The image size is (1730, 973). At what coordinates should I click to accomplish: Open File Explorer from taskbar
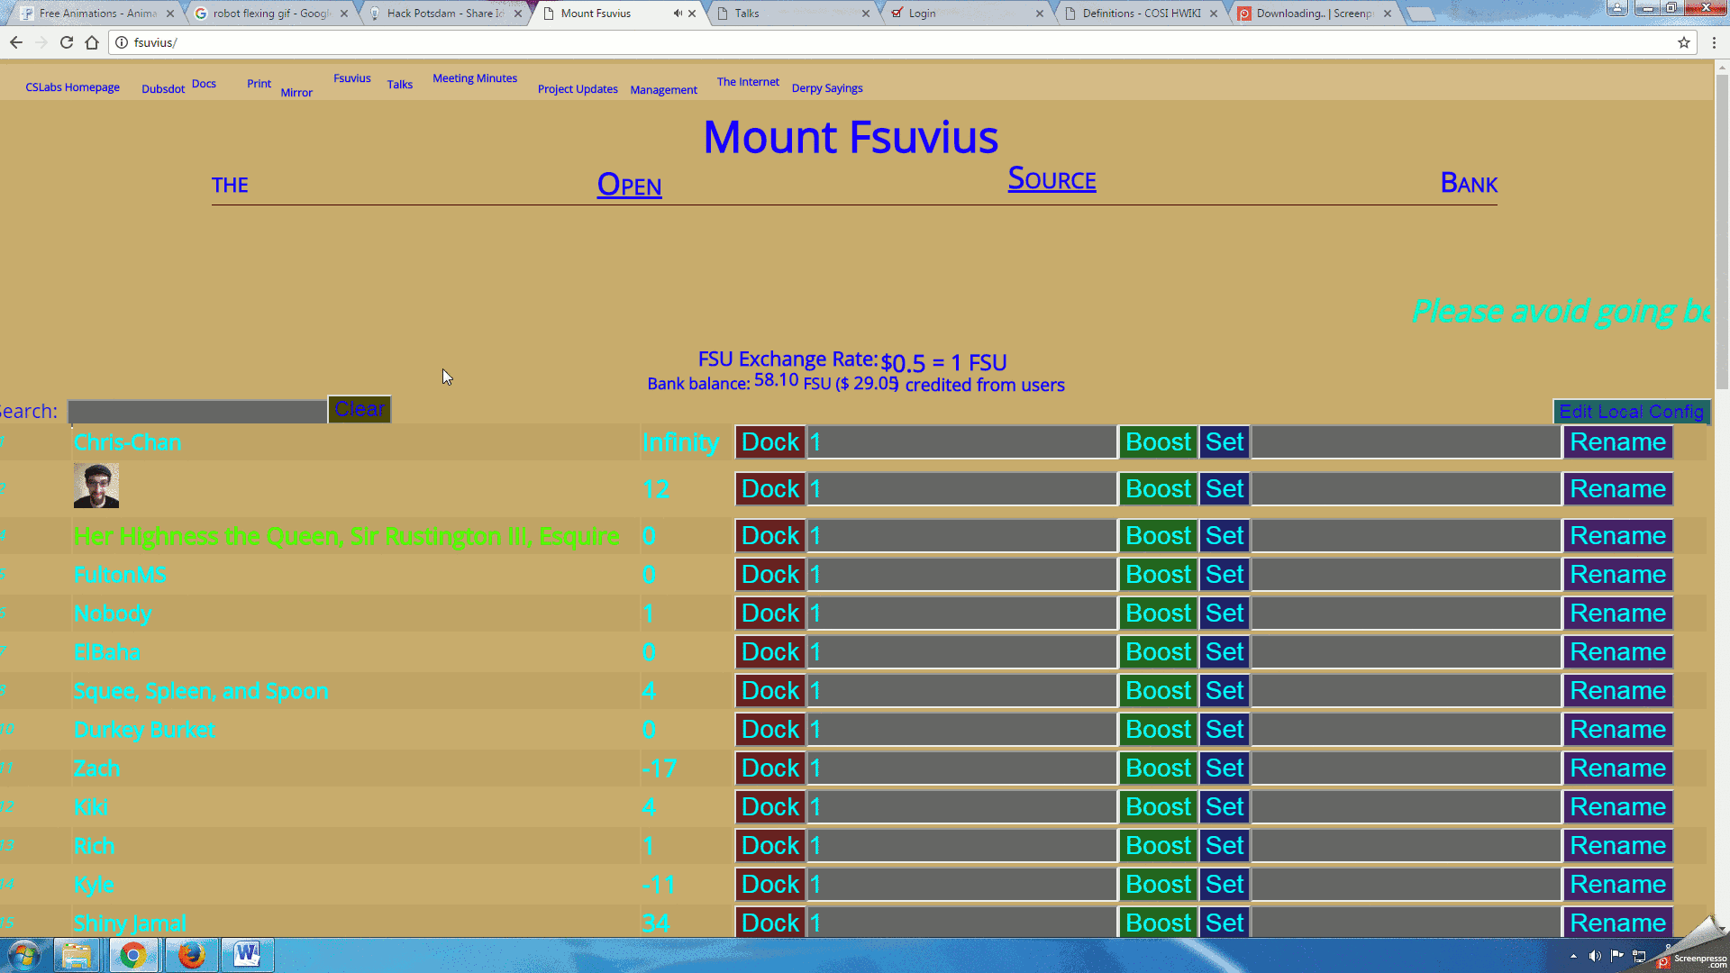click(77, 955)
